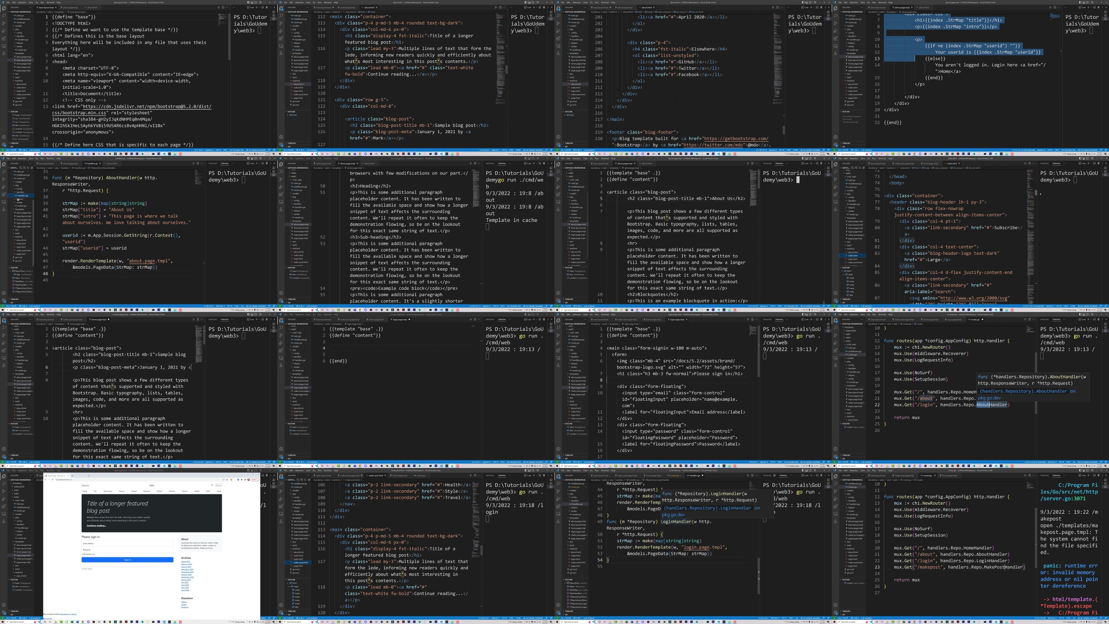Toggle the Primary Side Bar in the routes.go AboutHandler tooltip window
The height and width of the screenshot is (624, 1109).
1081,314
